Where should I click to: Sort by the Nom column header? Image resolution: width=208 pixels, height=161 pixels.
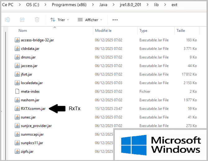click(23, 31)
